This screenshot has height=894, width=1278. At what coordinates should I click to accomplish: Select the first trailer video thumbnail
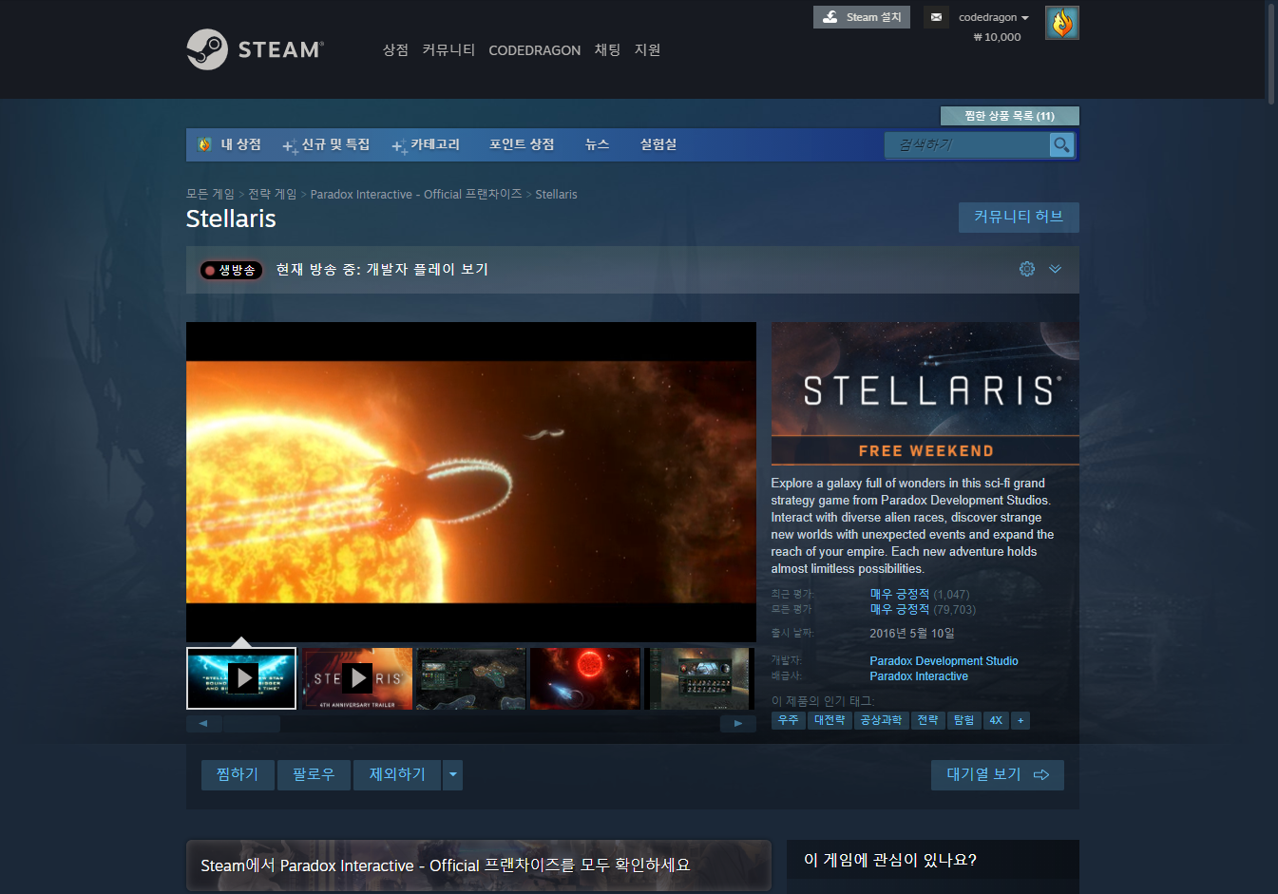(x=241, y=678)
